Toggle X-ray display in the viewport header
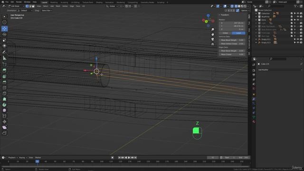304x171 pixels. coord(232,6)
